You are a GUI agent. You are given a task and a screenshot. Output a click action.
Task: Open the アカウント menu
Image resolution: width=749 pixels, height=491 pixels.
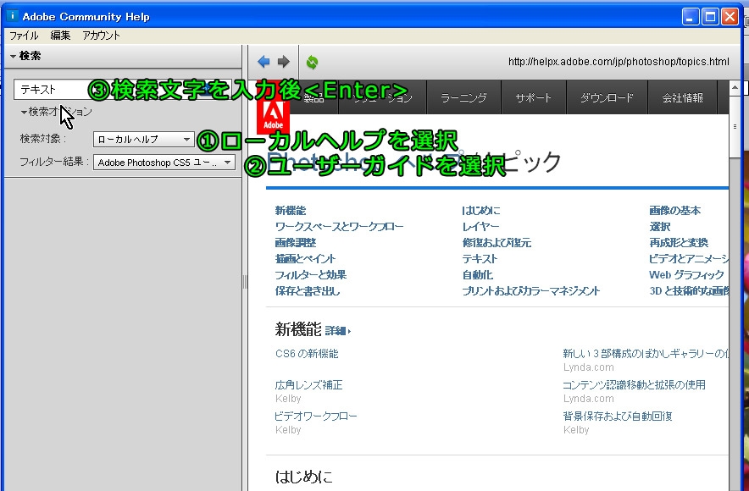point(102,36)
